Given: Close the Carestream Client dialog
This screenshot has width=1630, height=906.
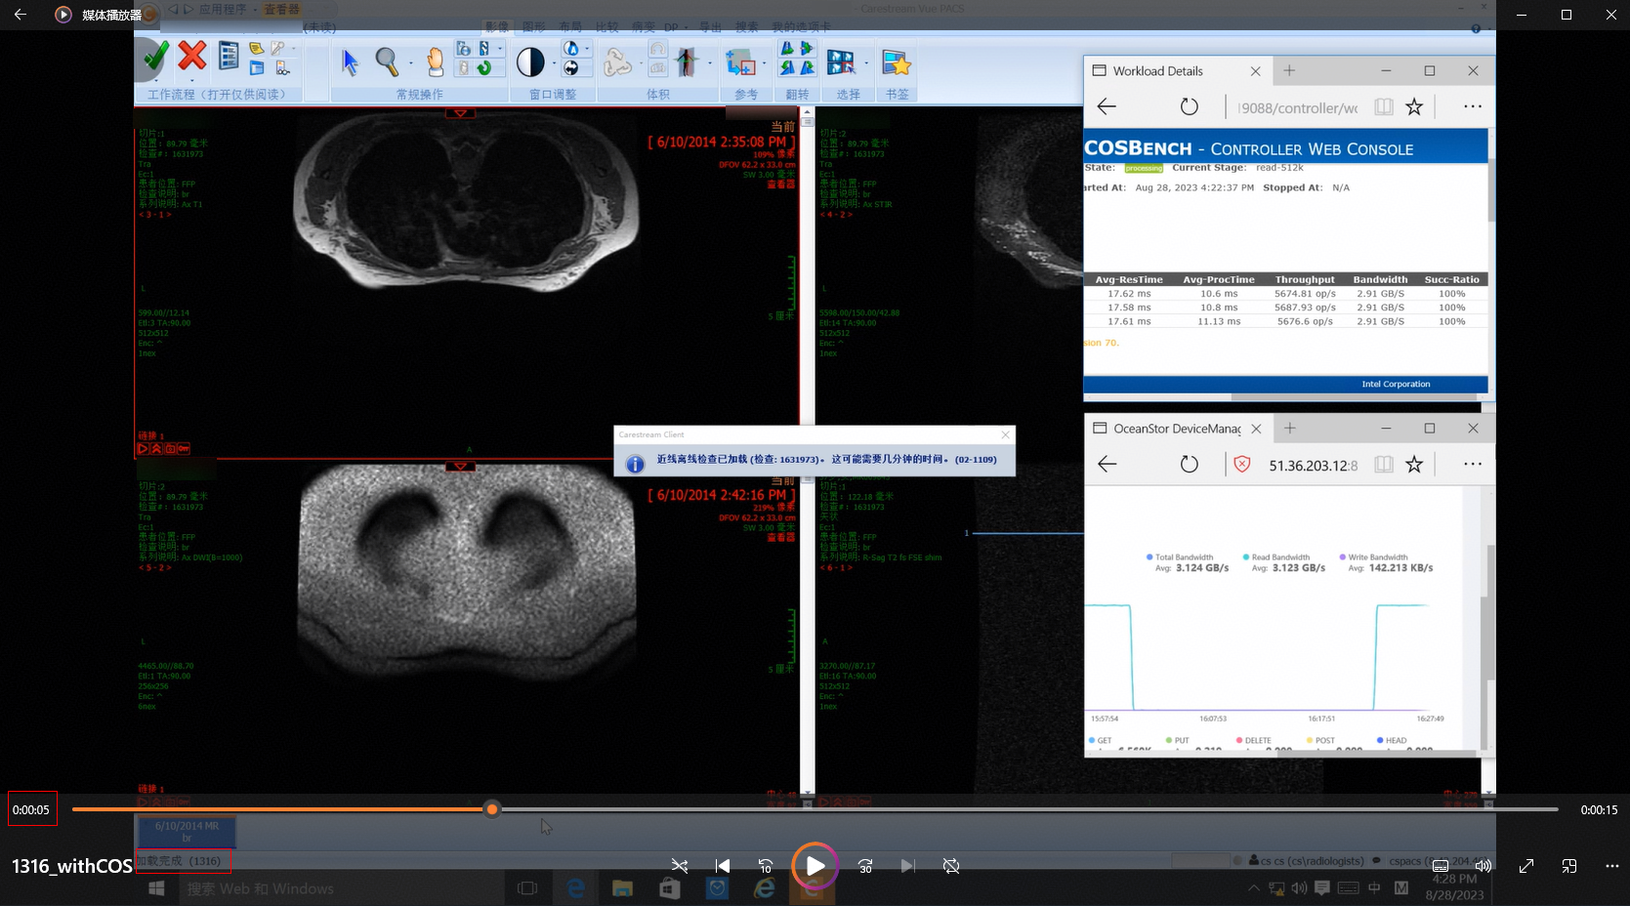Looking at the screenshot, I should [x=1005, y=434].
